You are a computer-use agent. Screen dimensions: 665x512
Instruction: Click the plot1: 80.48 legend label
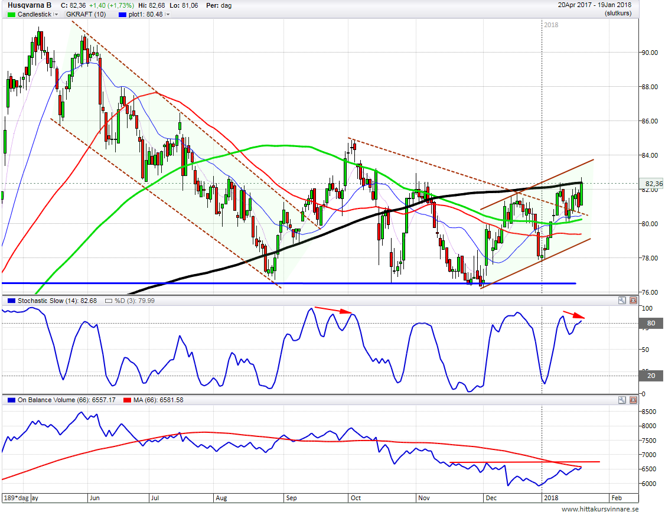pos(145,14)
